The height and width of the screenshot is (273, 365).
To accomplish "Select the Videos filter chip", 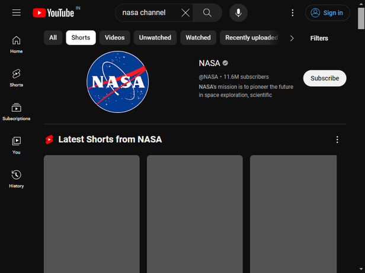I will tap(114, 38).
